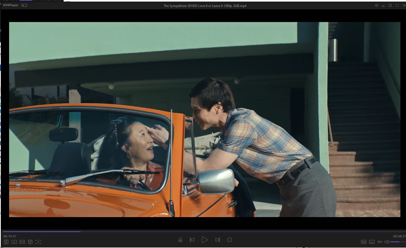Play the video
Screen dimensions: 406x248
click(x=205, y=240)
